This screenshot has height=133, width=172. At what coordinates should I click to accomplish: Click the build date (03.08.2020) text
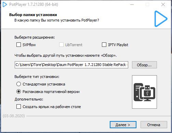[14, 116]
